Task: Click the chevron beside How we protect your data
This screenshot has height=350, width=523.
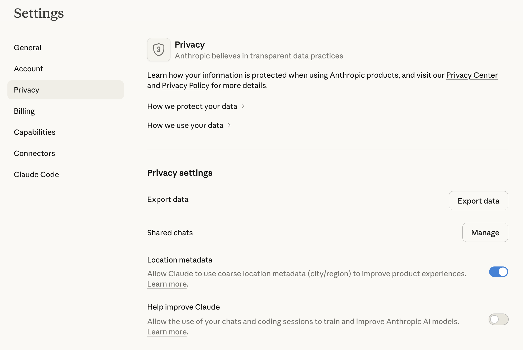Action: (243, 106)
